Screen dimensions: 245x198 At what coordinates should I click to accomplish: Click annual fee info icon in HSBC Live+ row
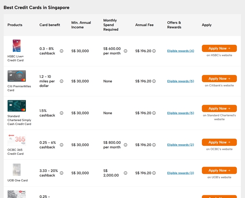tap(154, 51)
